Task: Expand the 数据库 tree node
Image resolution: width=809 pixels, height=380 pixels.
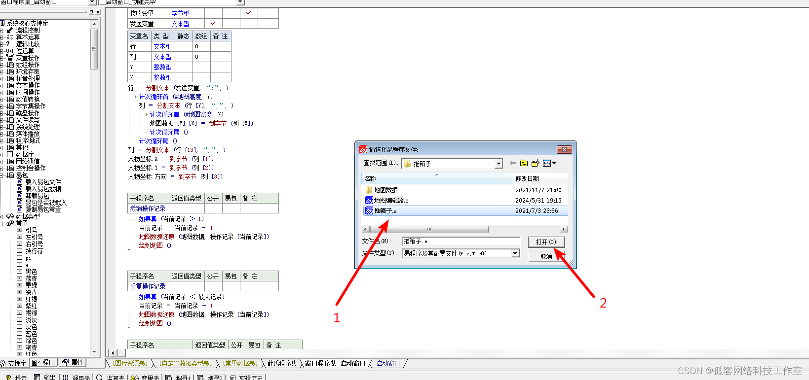Action: [1, 154]
